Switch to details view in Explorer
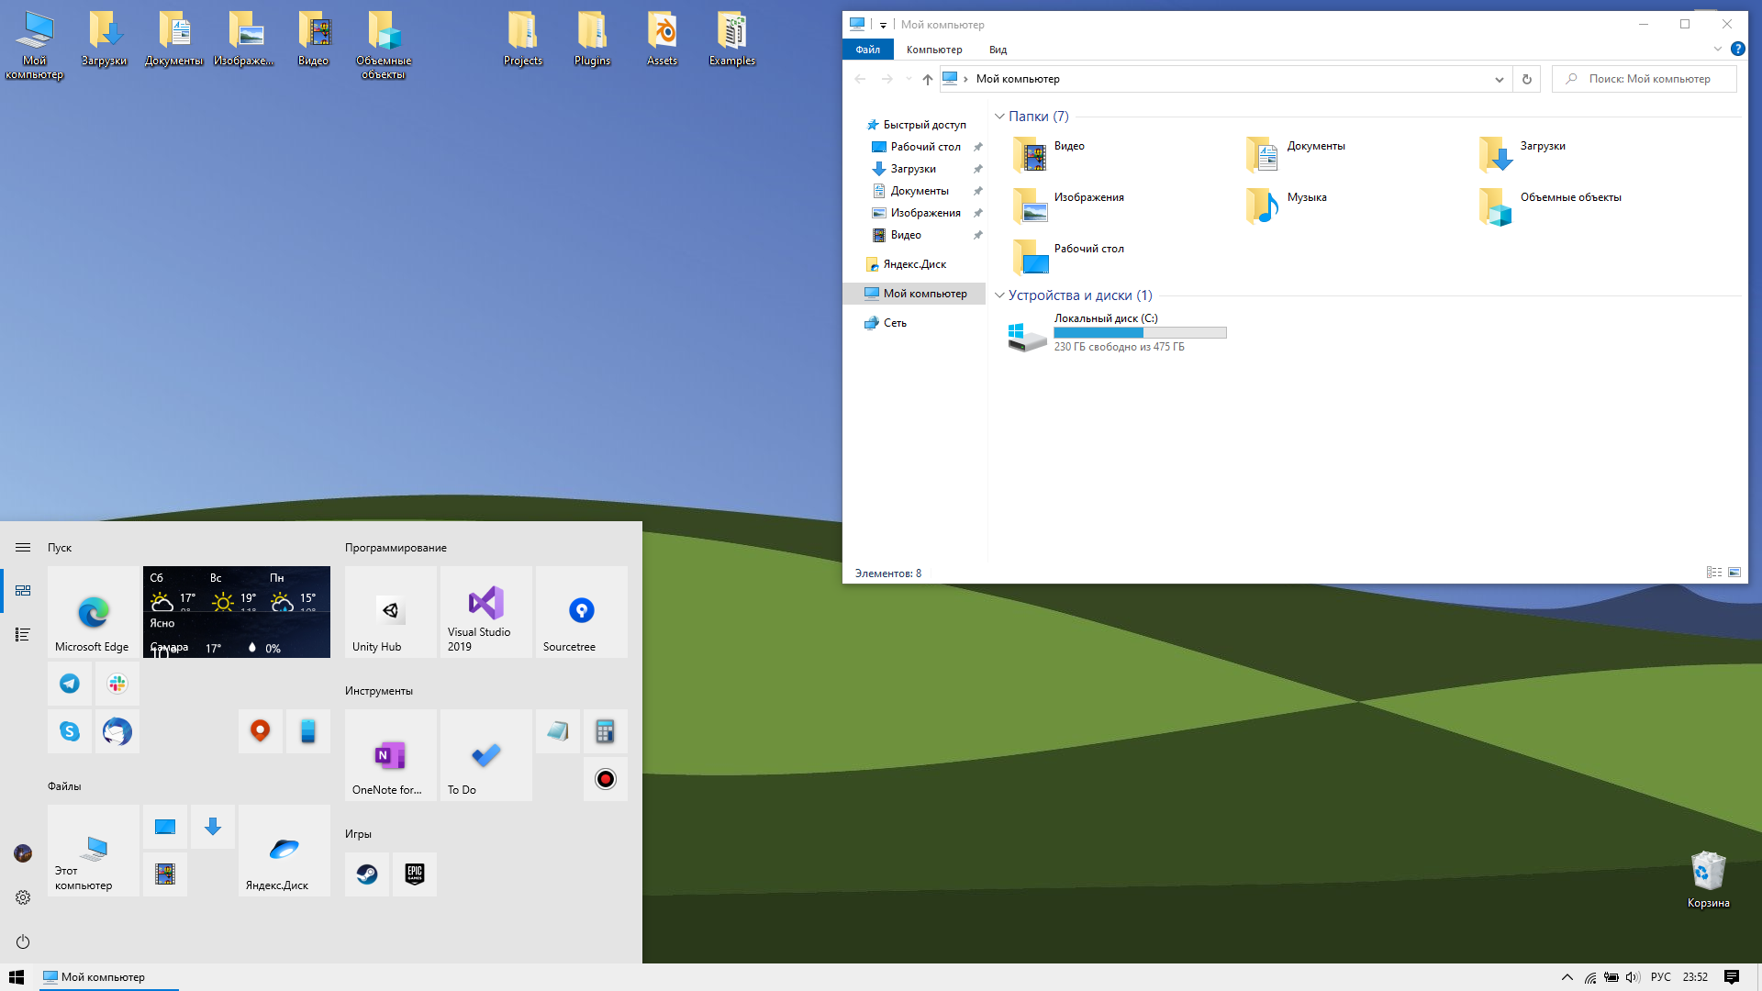1762x991 pixels. pyautogui.click(x=1713, y=573)
